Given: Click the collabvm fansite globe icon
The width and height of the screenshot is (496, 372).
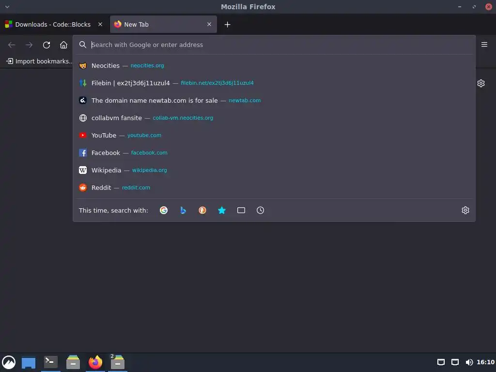Looking at the screenshot, I should (x=83, y=118).
